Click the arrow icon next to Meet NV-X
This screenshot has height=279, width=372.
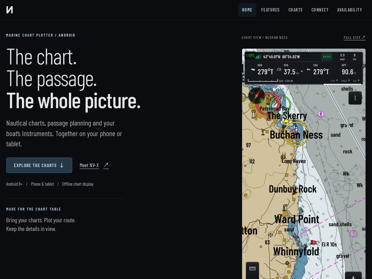click(x=106, y=165)
